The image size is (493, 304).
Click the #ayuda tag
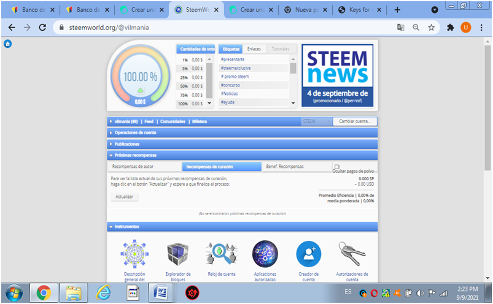pyautogui.click(x=228, y=102)
